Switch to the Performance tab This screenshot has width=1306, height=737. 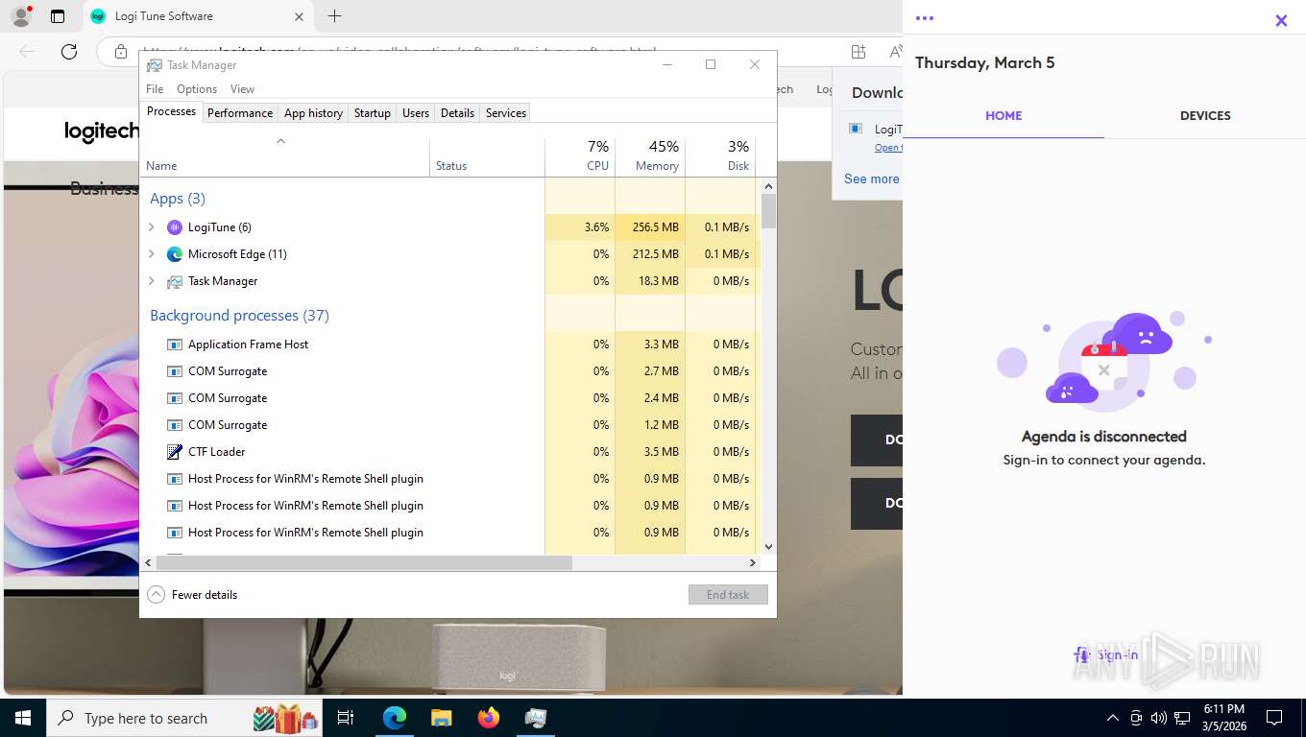point(240,113)
